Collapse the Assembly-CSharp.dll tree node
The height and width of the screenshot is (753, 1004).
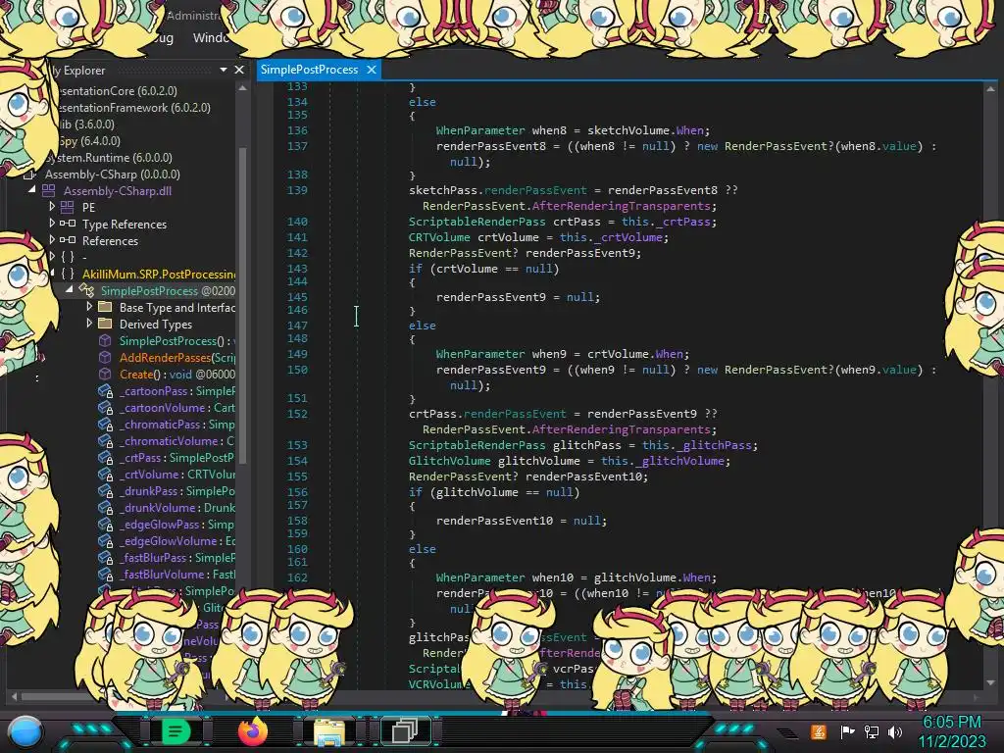coord(32,190)
